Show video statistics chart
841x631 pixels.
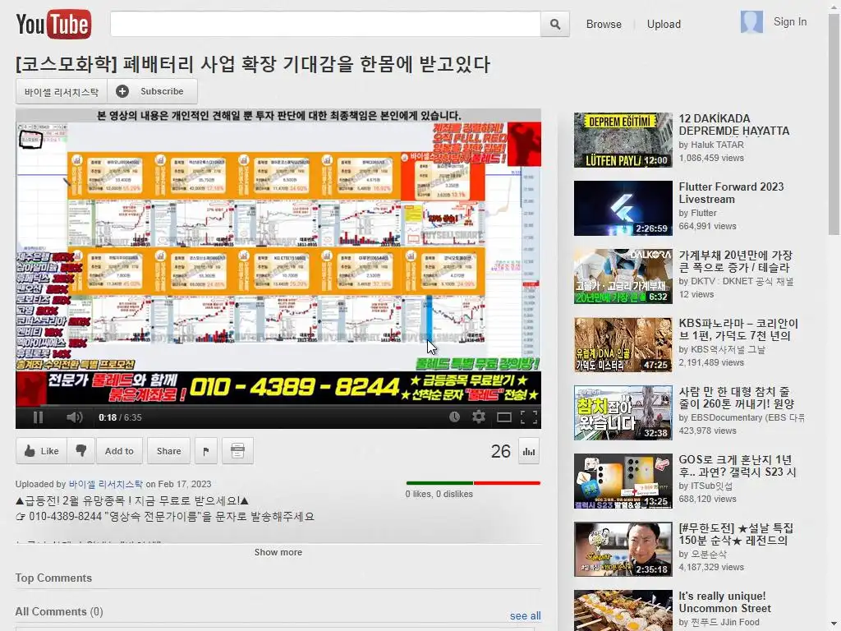(529, 452)
